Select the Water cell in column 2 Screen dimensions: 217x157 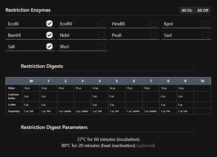(x=65, y=88)
